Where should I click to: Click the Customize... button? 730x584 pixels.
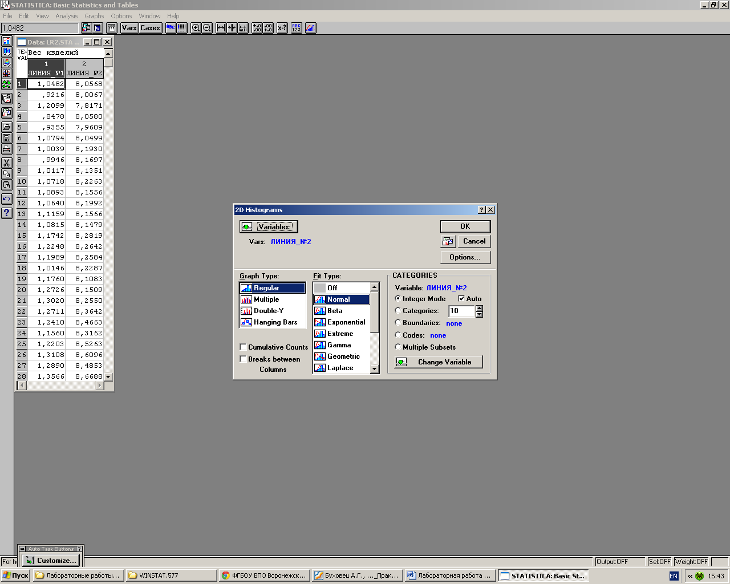click(51, 561)
